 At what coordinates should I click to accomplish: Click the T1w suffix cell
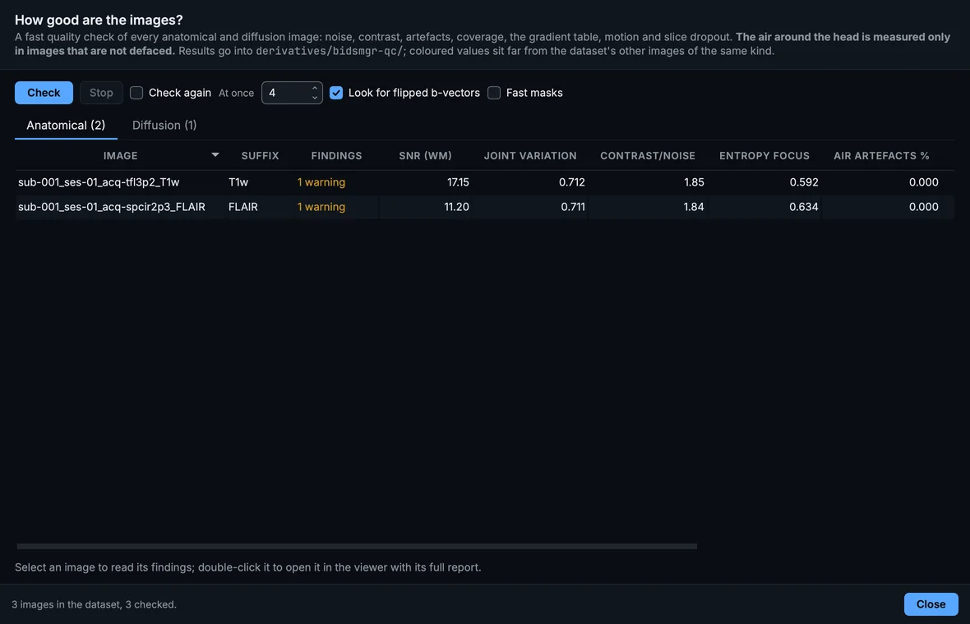tap(238, 182)
